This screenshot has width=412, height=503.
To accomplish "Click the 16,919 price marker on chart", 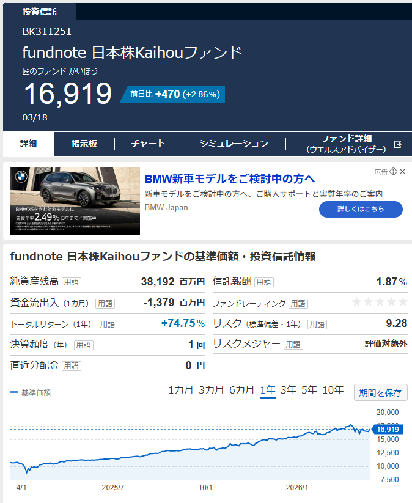I will click(387, 430).
